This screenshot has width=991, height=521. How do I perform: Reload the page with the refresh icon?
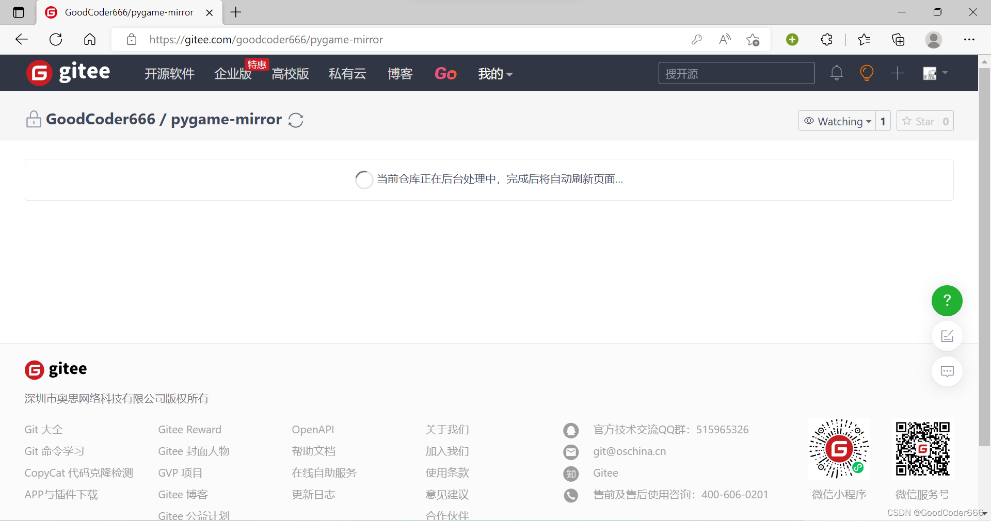[x=56, y=39]
